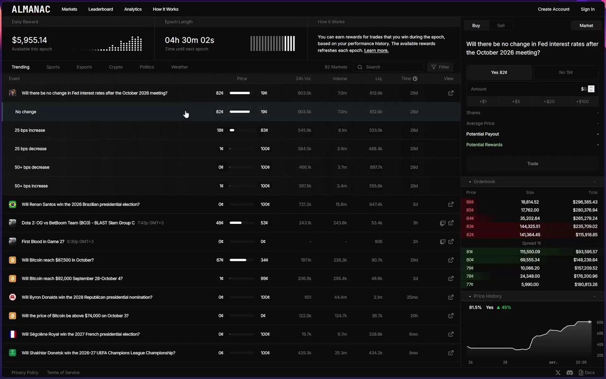This screenshot has width=606, height=379.
Task: Click the France flag icon for the Ségolène Royal market
Action: [x=13, y=334]
